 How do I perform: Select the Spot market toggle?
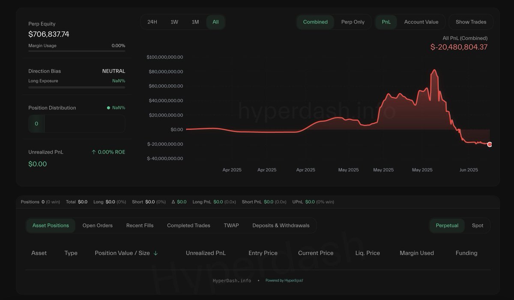(x=478, y=225)
